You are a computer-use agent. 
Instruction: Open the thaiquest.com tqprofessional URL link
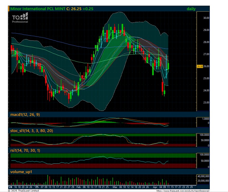coord(183,191)
